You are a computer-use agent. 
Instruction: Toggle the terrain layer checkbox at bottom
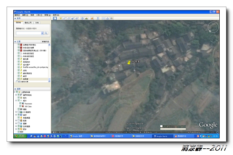[19, 131]
